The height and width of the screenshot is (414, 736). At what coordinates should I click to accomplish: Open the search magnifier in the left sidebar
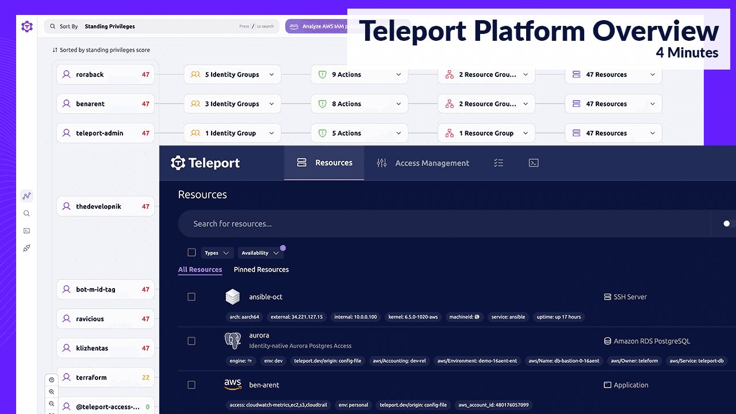(26, 213)
